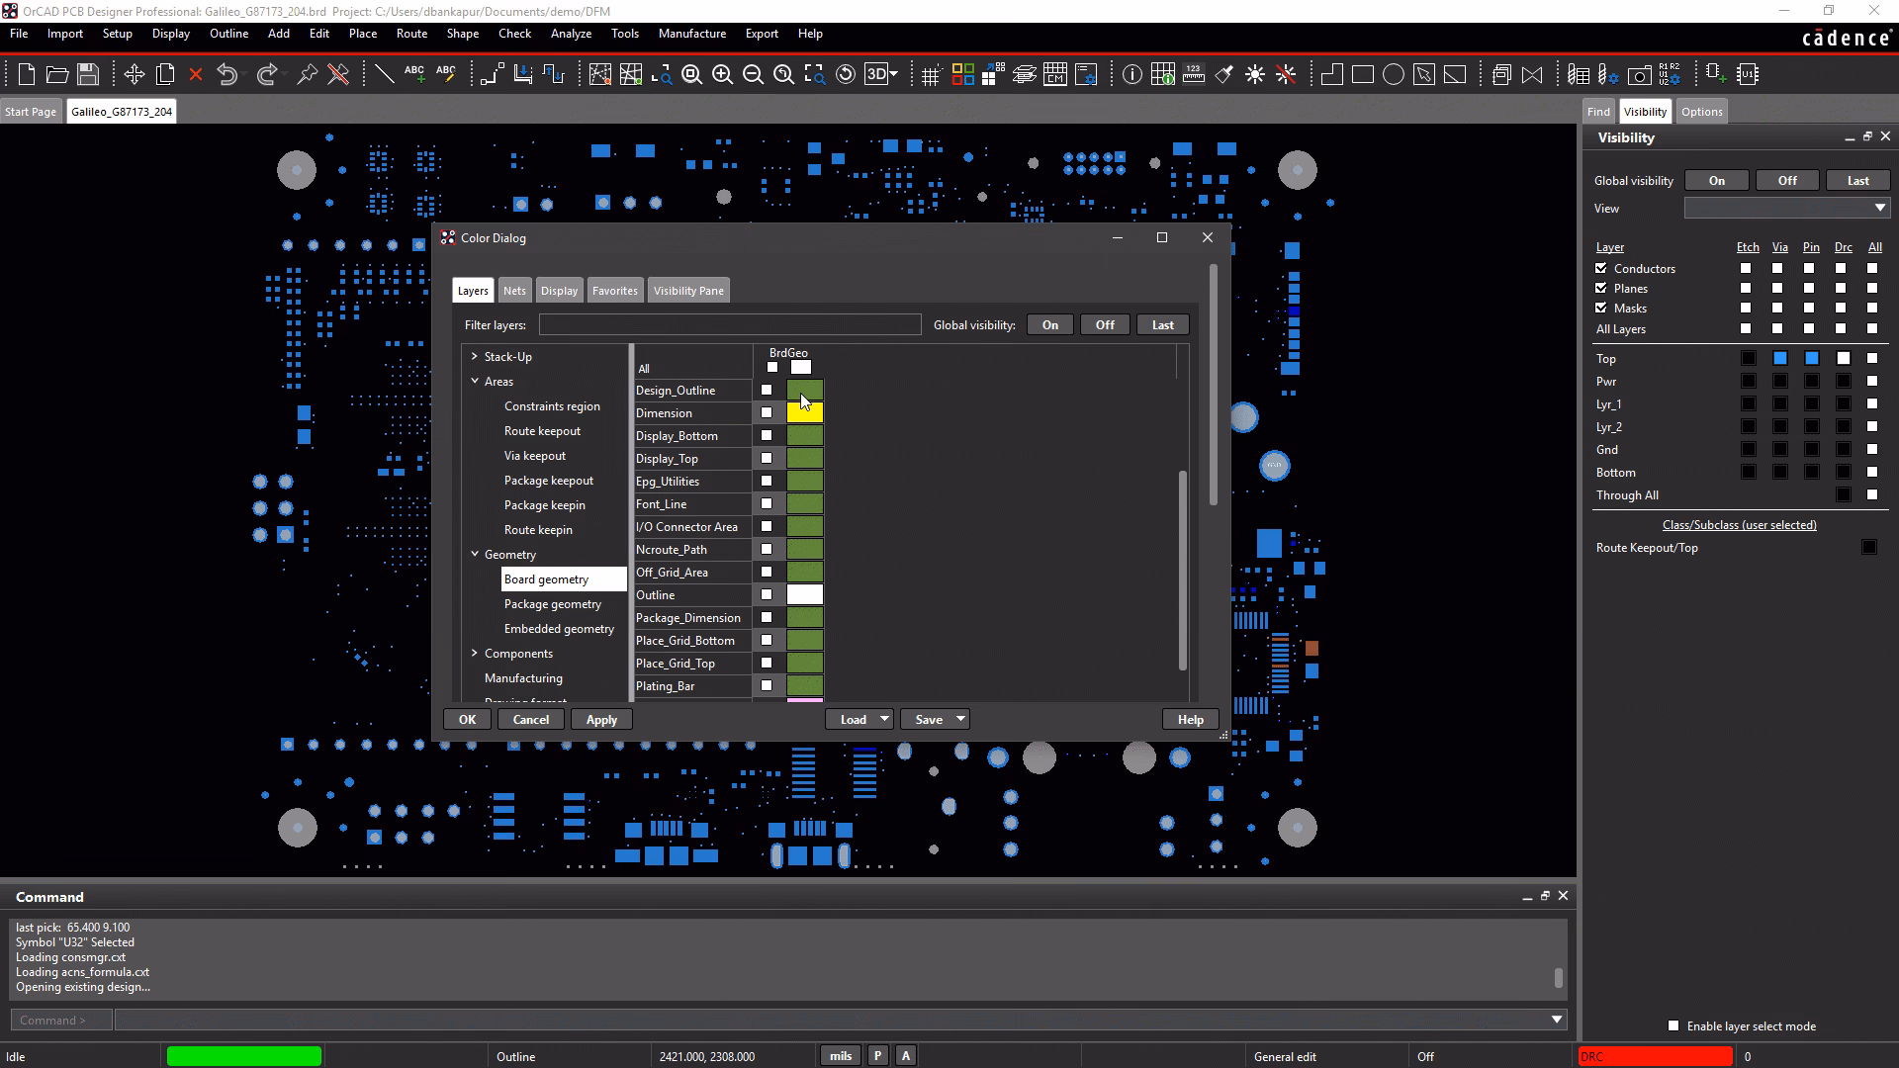Activate the Highlight tool
This screenshot has width=1899, height=1068.
pyautogui.click(x=1254, y=73)
